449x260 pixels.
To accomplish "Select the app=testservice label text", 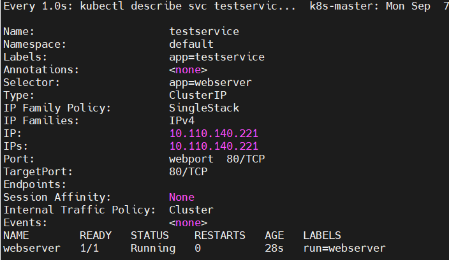I will pyautogui.click(x=217, y=57).
